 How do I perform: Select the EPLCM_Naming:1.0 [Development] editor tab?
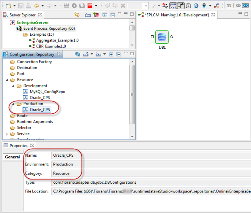coord(177,15)
